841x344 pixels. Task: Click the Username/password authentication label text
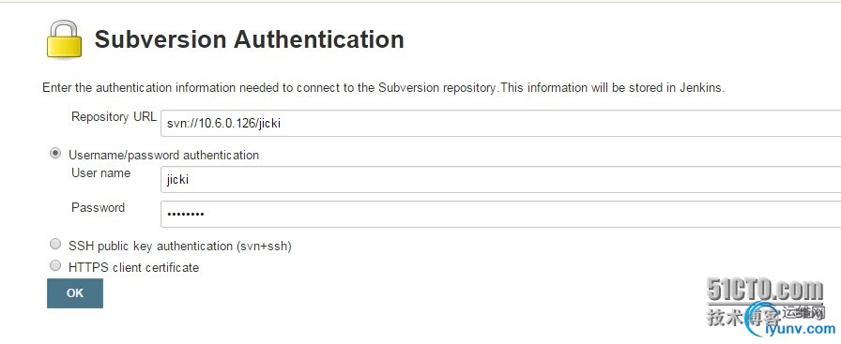pyautogui.click(x=163, y=156)
